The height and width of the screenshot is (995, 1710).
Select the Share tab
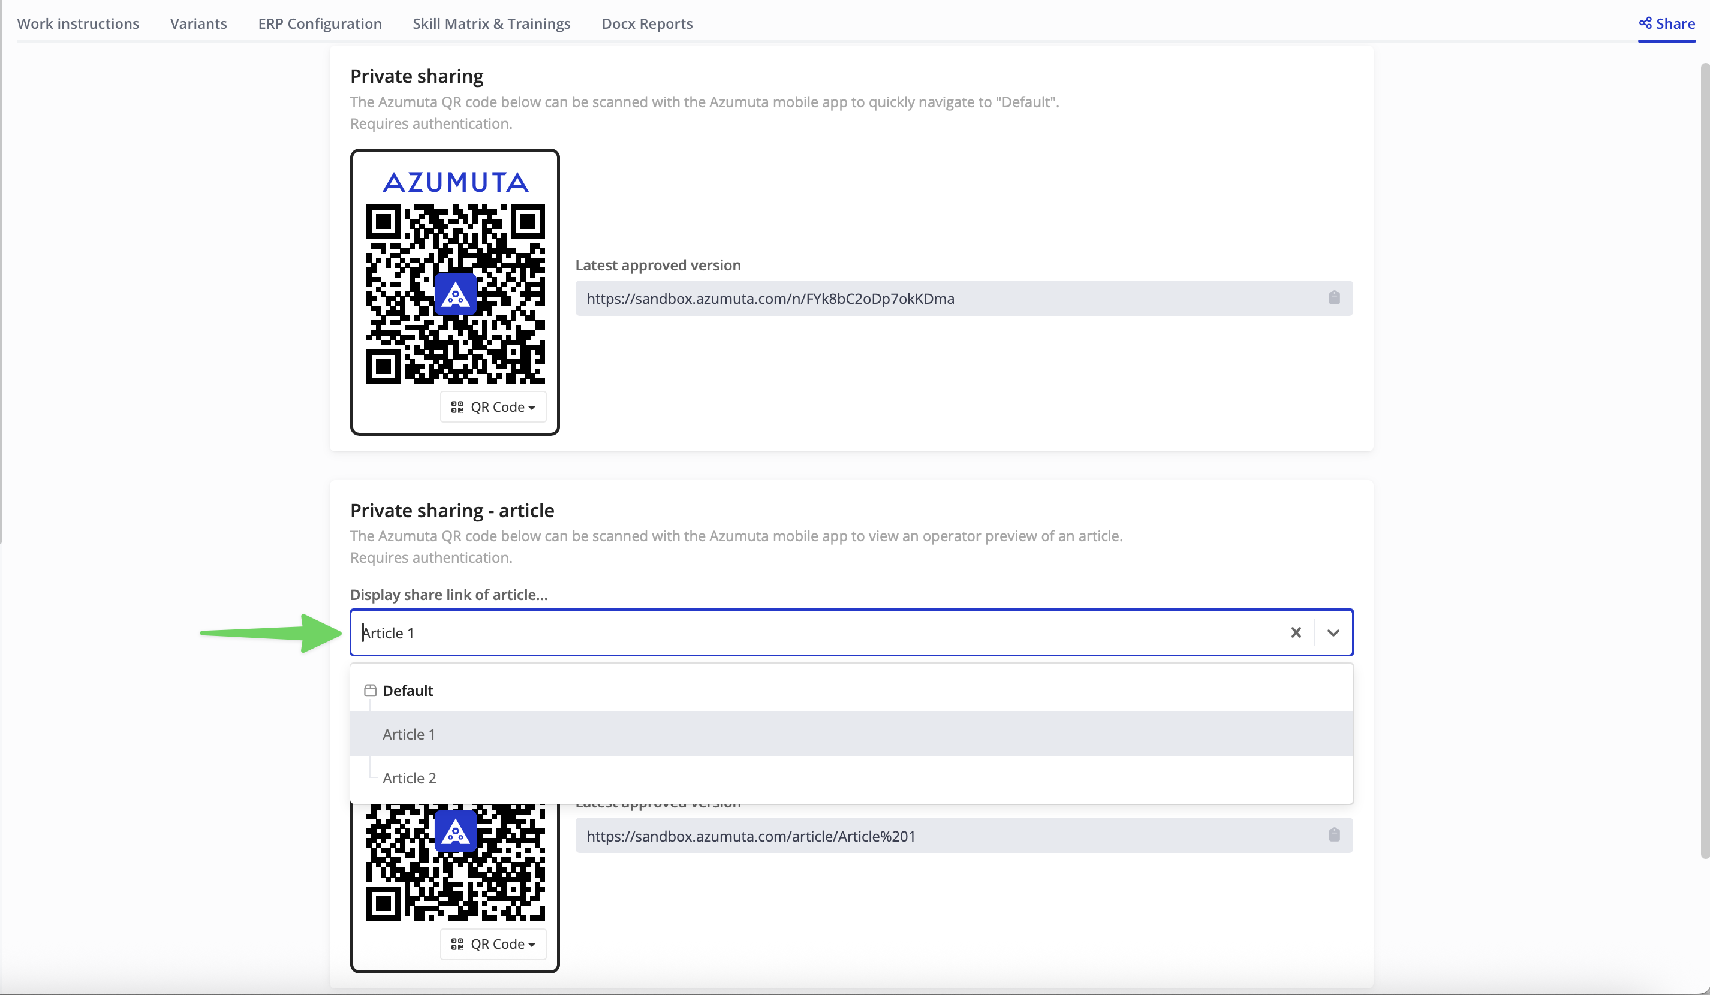[1667, 24]
